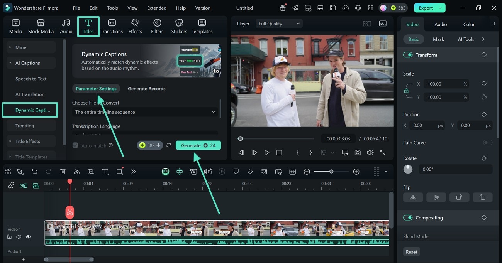Show more property tabs chevron next to Color

(494, 24)
